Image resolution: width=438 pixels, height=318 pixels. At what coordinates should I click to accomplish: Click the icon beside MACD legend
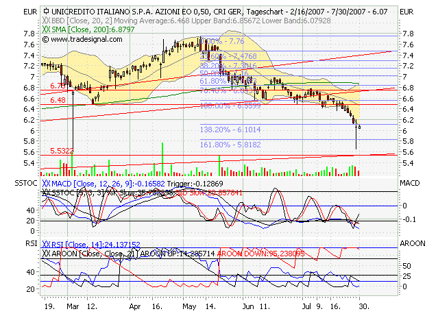tap(46, 184)
